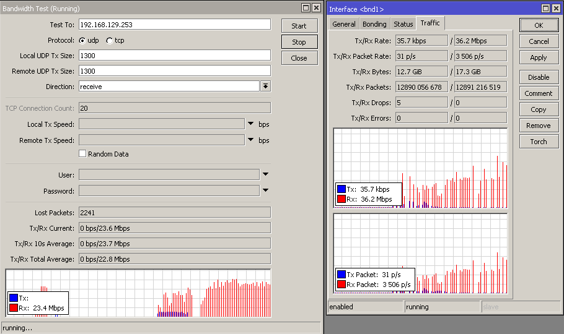Viewport: 564px width, 334px height.
Task: Click the blue Tx Packet legend swatch
Action: (x=341, y=275)
